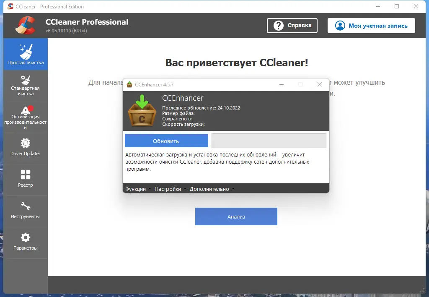Image resolution: width=429 pixels, height=297 pixels.
Task: Click the Сохранено в: label
Action: (177, 119)
